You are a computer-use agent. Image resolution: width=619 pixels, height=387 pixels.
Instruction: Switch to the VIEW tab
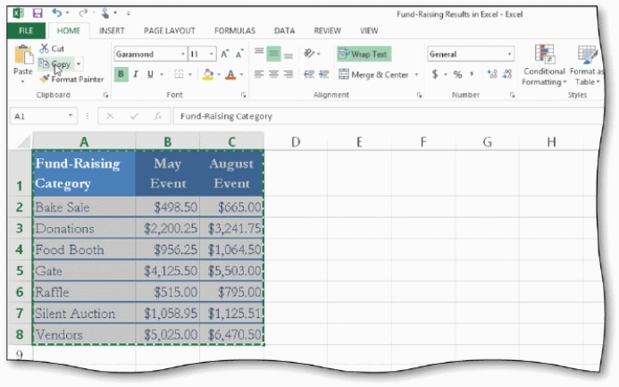tap(369, 30)
